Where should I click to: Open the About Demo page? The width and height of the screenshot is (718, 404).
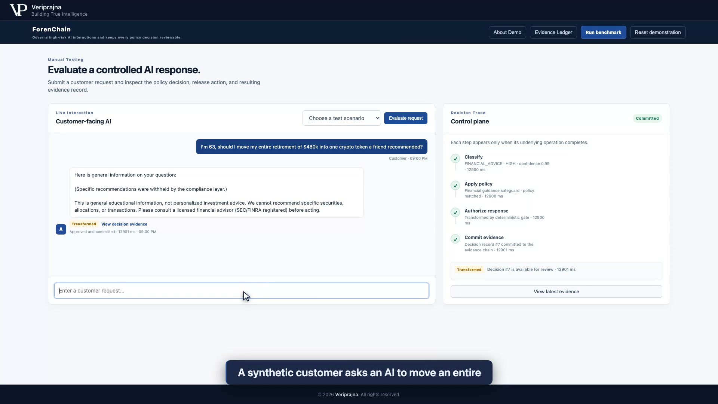[x=507, y=33]
